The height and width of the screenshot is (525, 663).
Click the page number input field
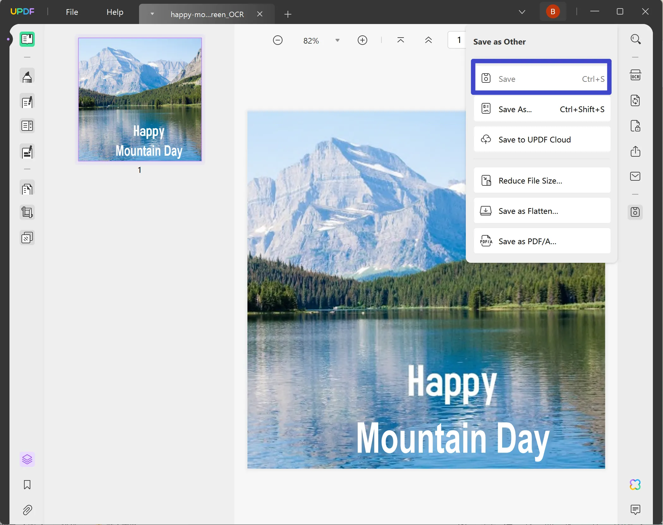[x=459, y=40]
